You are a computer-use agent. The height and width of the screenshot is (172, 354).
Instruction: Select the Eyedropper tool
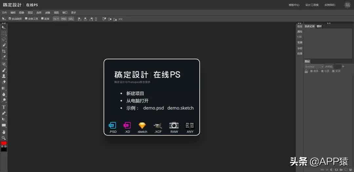click(4, 57)
